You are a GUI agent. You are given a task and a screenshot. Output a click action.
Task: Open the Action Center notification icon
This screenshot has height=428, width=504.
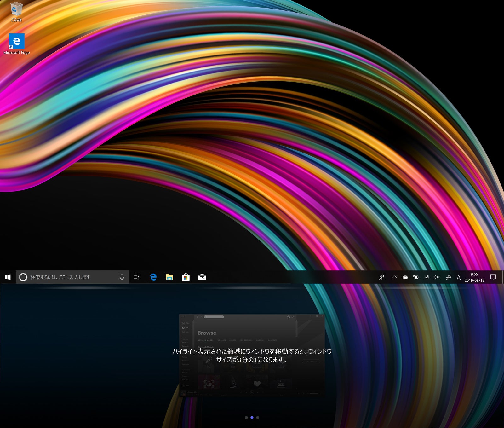coord(493,277)
